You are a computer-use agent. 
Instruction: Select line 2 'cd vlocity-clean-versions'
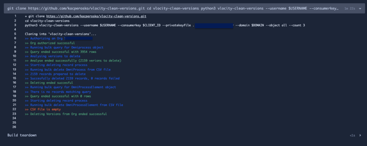tap(48, 21)
